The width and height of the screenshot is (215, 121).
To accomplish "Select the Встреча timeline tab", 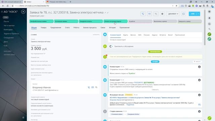I will pyautogui.click(x=163, y=35).
